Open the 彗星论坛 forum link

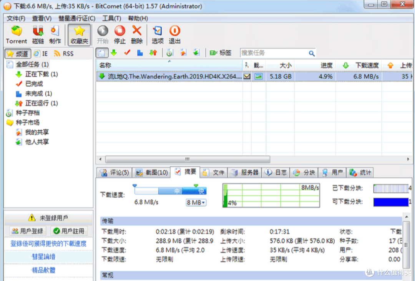pyautogui.click(x=43, y=257)
